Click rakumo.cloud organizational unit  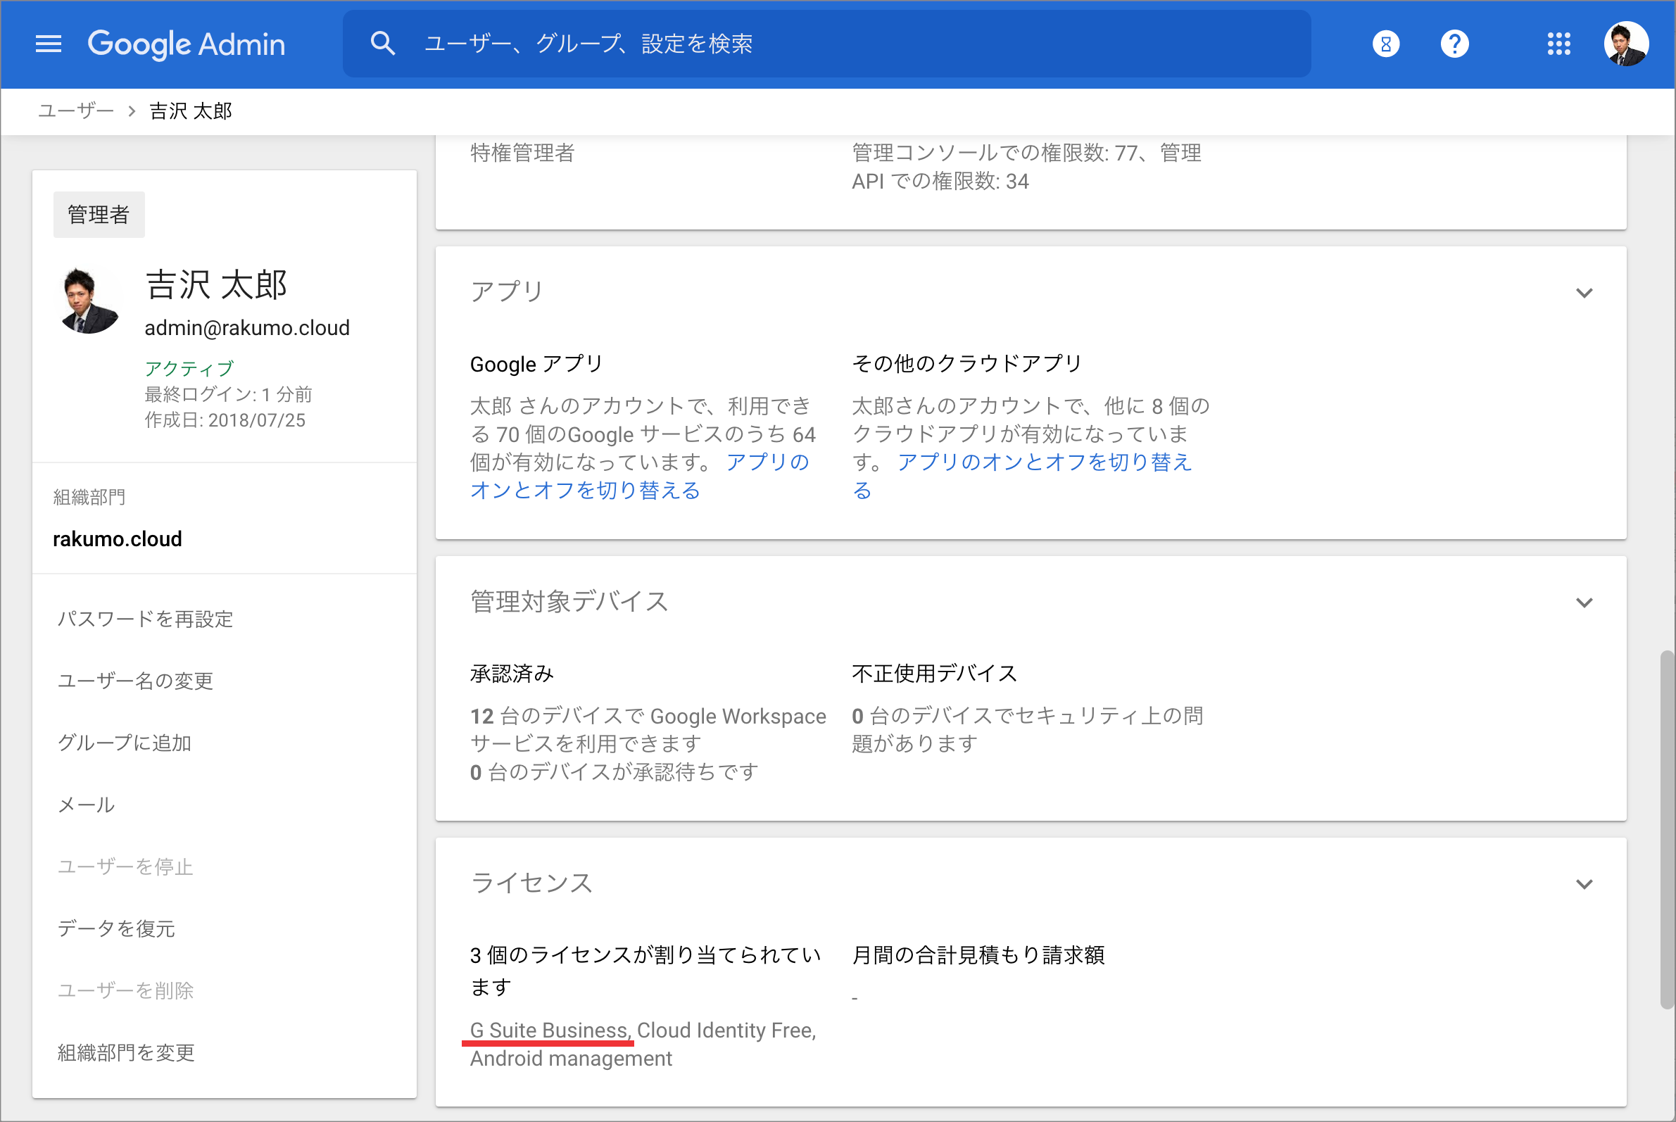coord(118,538)
